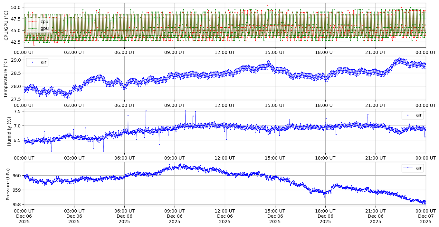Click the CPU/GPU (°C) y-axis label

pos(6,25)
